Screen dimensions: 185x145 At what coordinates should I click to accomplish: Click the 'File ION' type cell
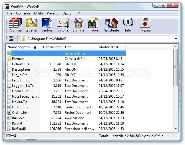click(x=71, y=69)
